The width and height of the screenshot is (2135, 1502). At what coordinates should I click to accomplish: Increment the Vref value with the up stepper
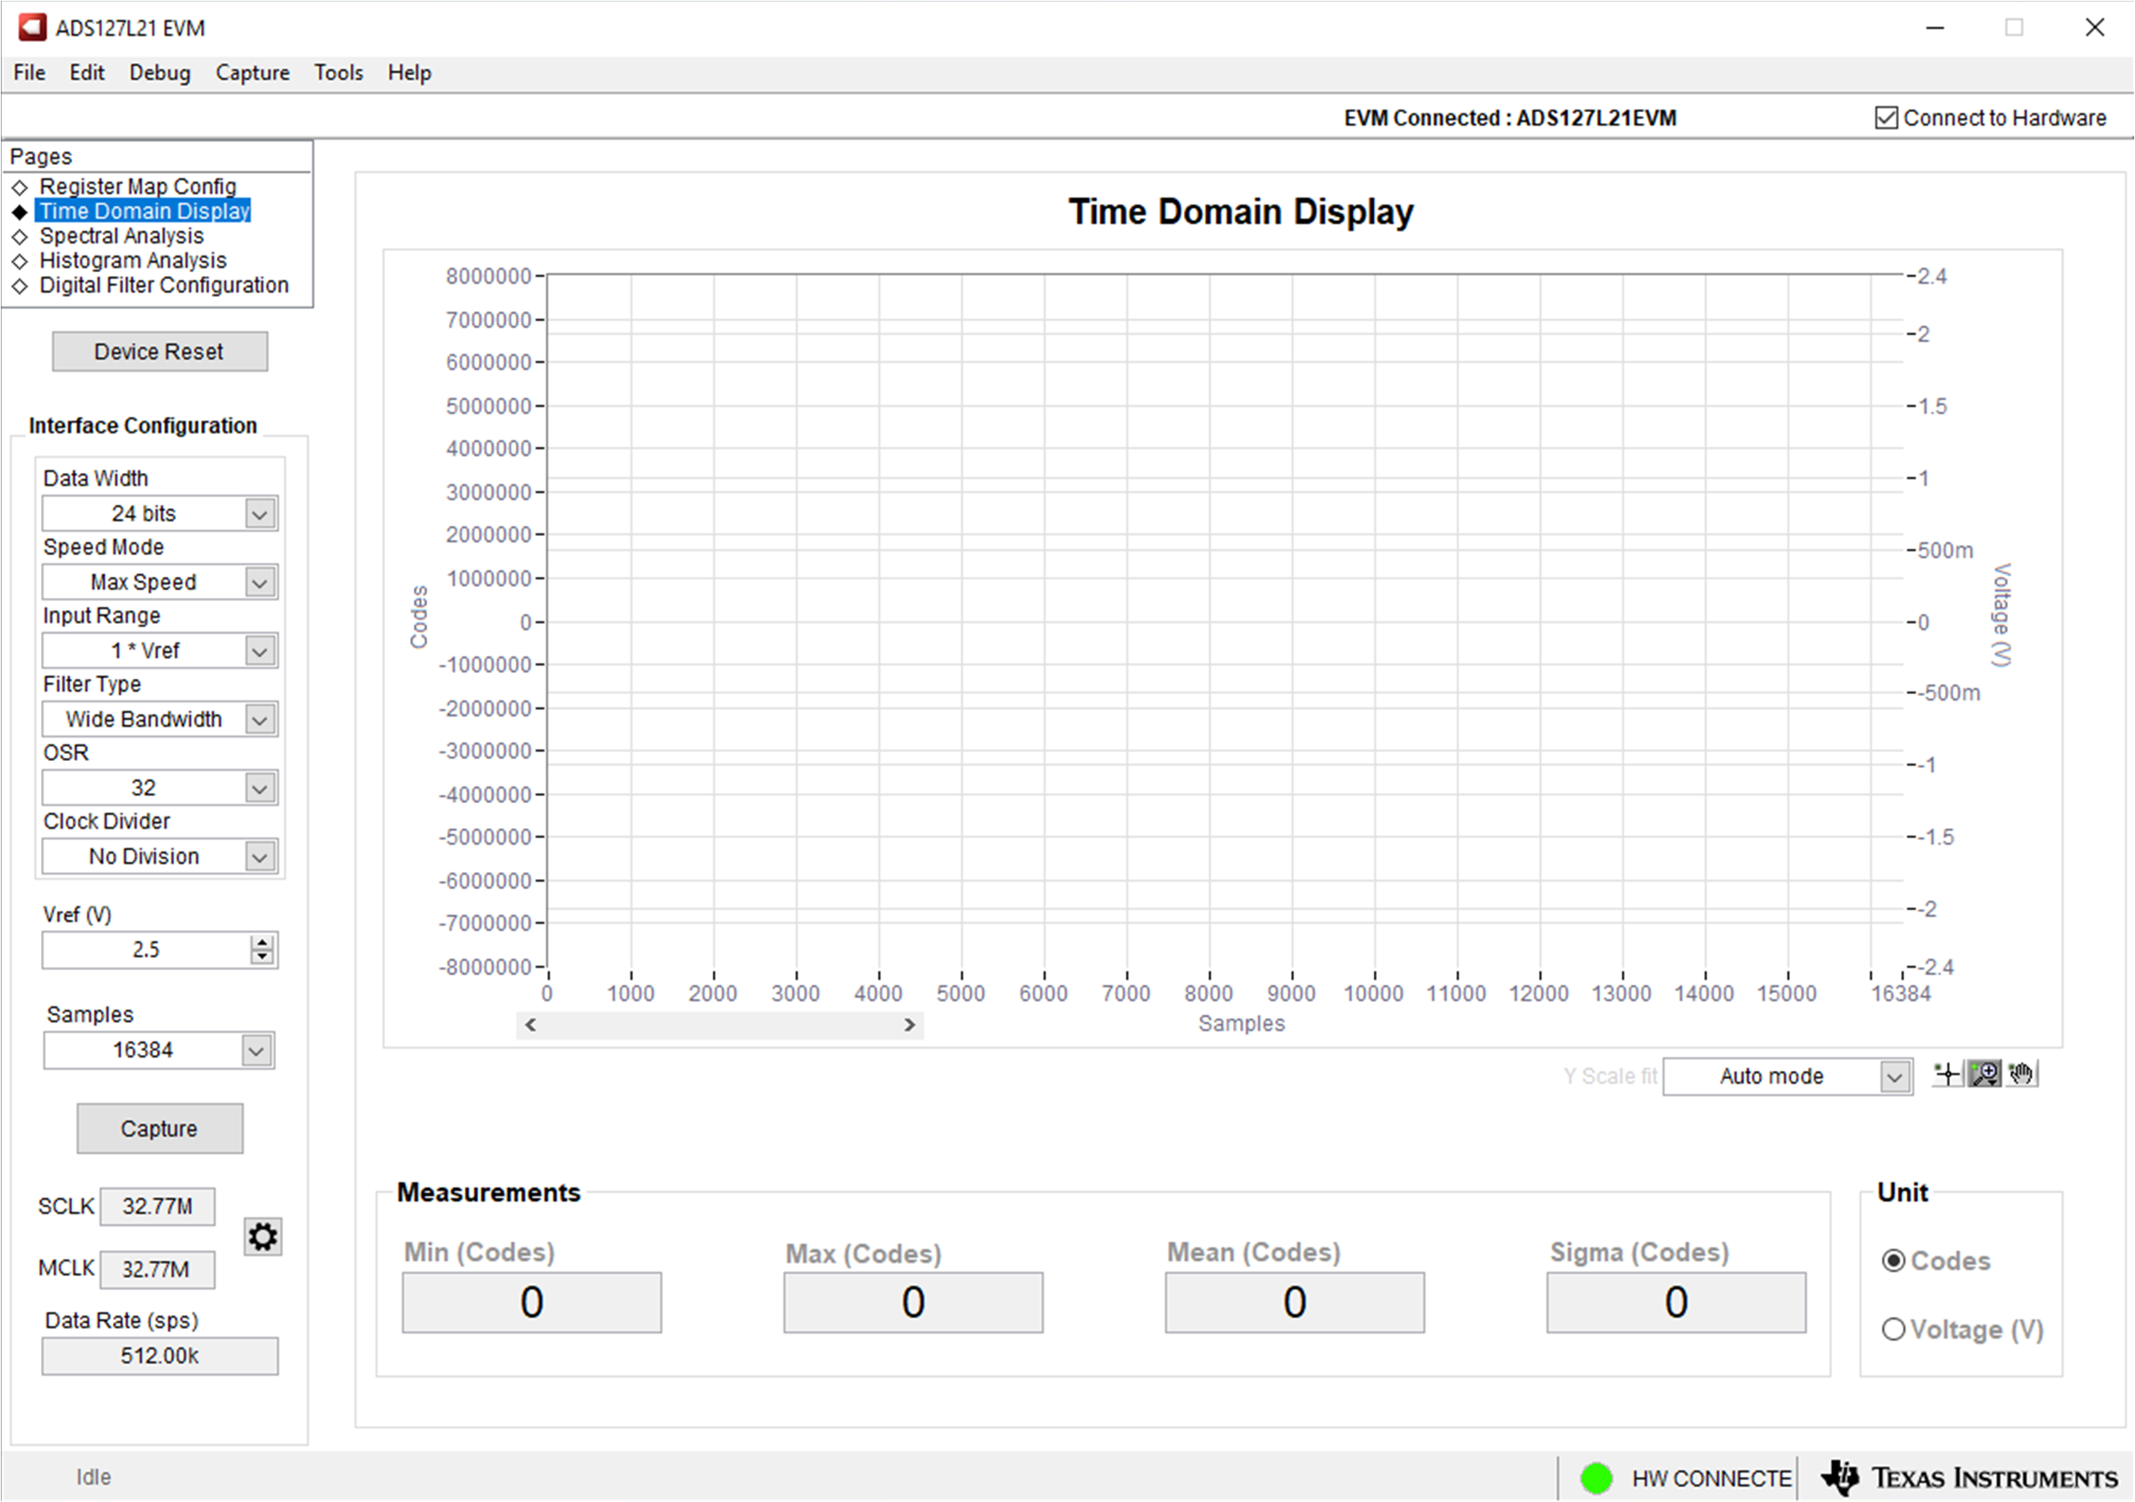pyautogui.click(x=263, y=942)
